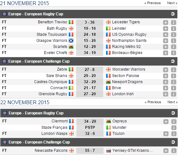
Task: Go to Next from 21 November 2015
Action: pos(172,3)
